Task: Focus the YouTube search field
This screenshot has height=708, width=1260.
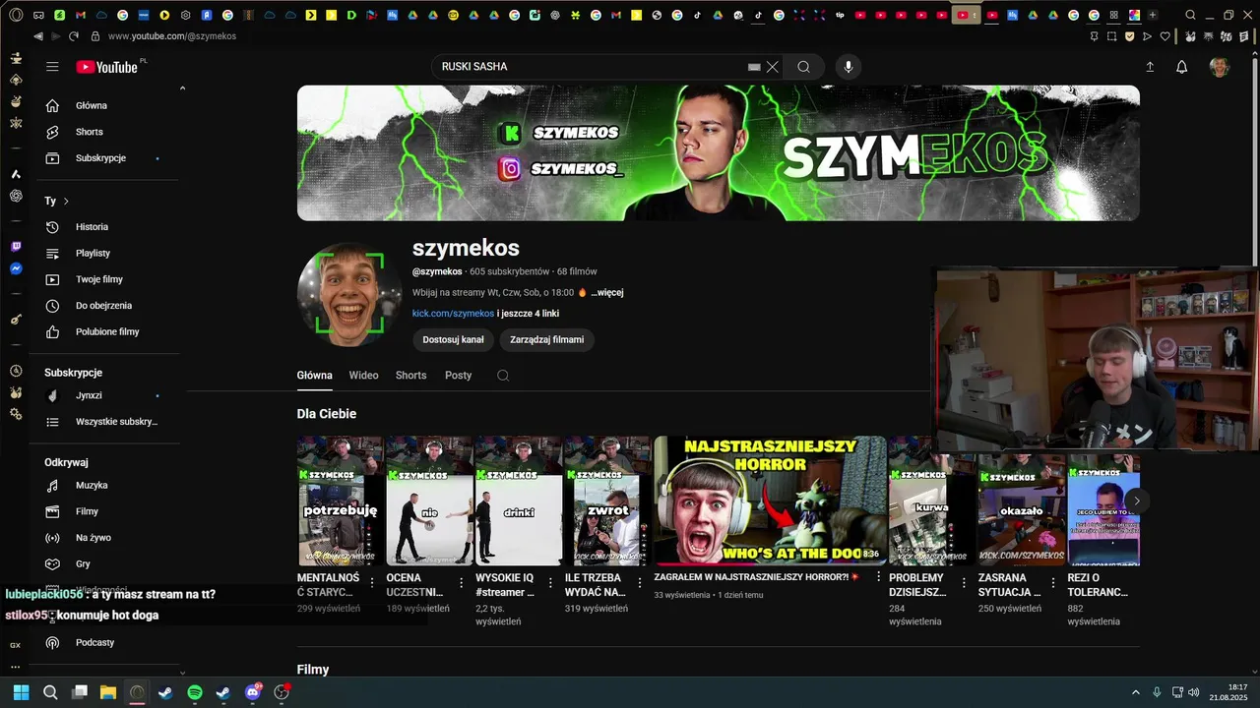Action: [x=591, y=67]
